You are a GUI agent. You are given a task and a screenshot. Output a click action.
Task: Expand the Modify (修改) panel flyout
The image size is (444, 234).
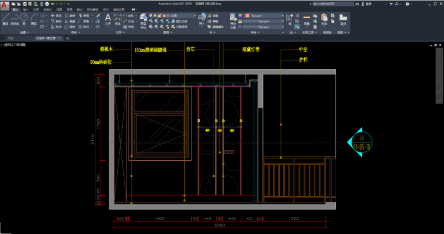click(x=75, y=33)
